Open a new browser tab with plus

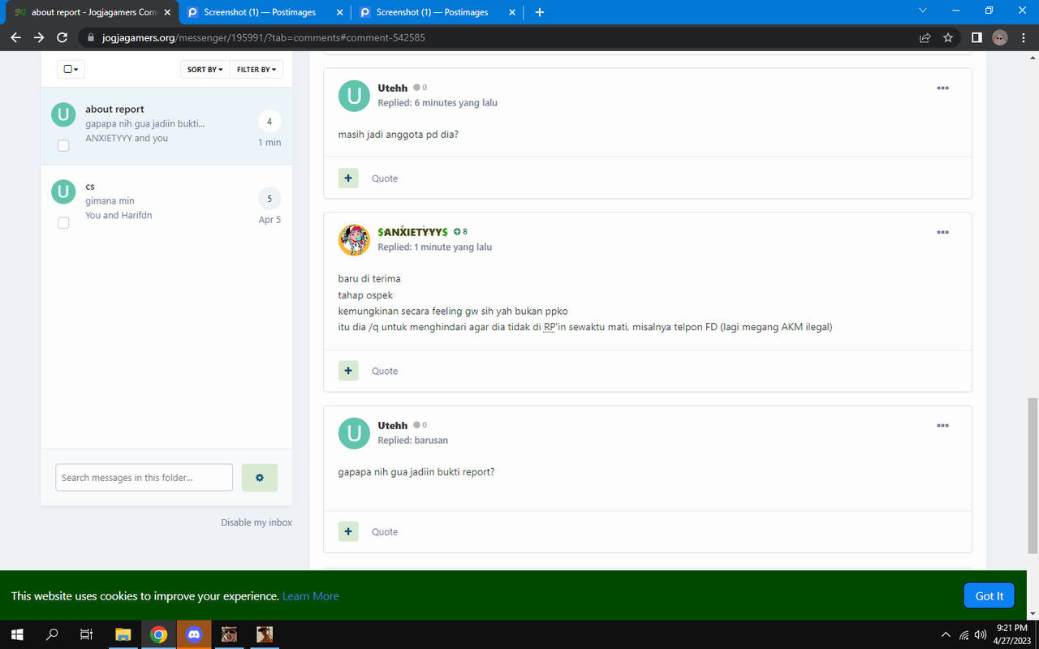[x=540, y=12]
